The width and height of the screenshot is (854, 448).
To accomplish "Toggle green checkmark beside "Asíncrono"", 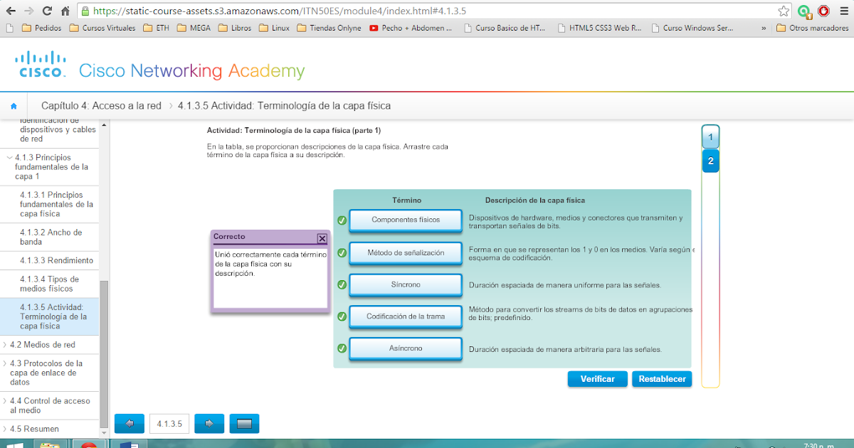I will coord(342,348).
